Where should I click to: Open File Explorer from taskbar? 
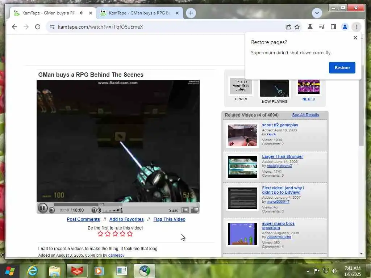tap(55, 271)
